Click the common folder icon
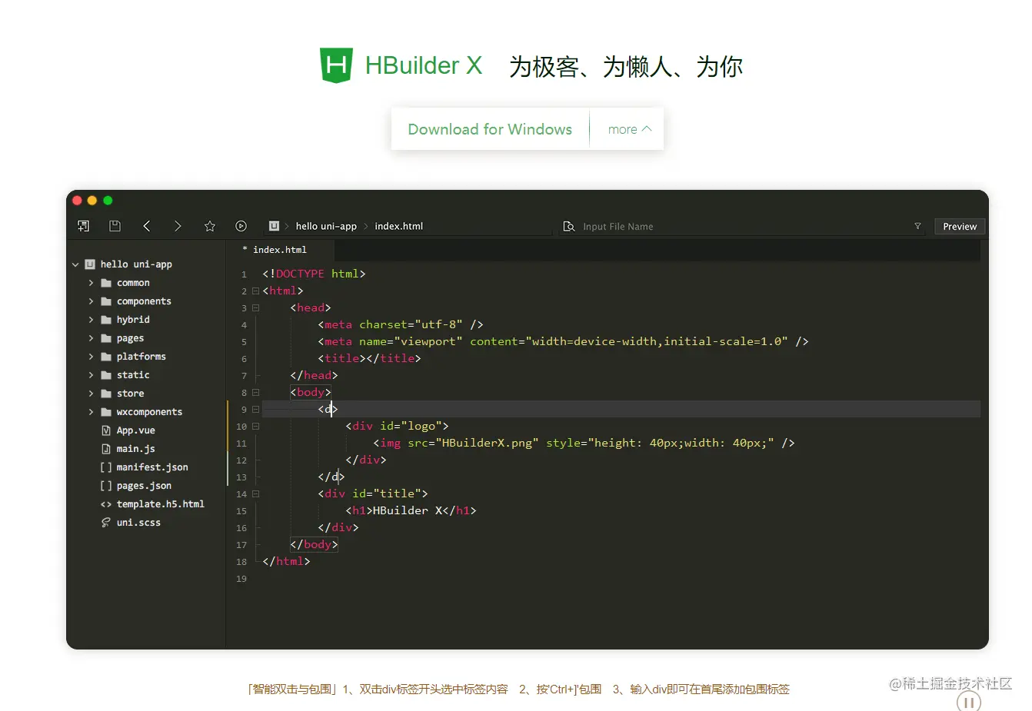The width and height of the screenshot is (1032, 711). 106,283
